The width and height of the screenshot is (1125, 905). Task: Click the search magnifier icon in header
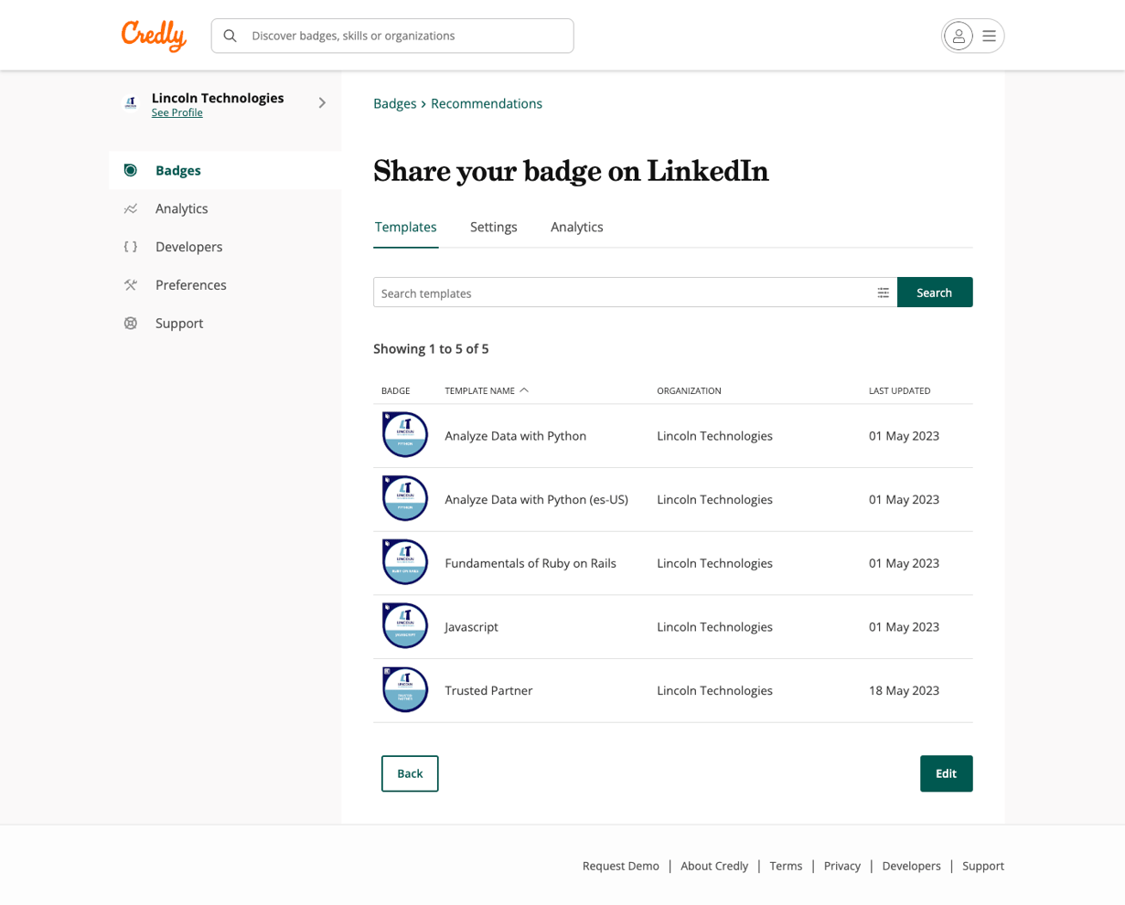[x=230, y=36]
